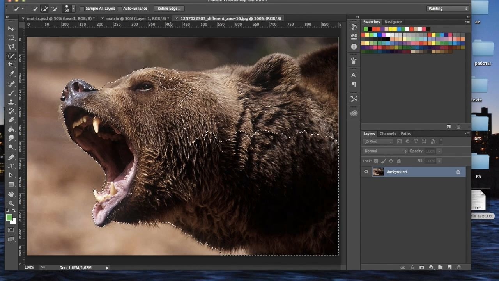Select the Rectangular Marquee tool

tap(11, 38)
